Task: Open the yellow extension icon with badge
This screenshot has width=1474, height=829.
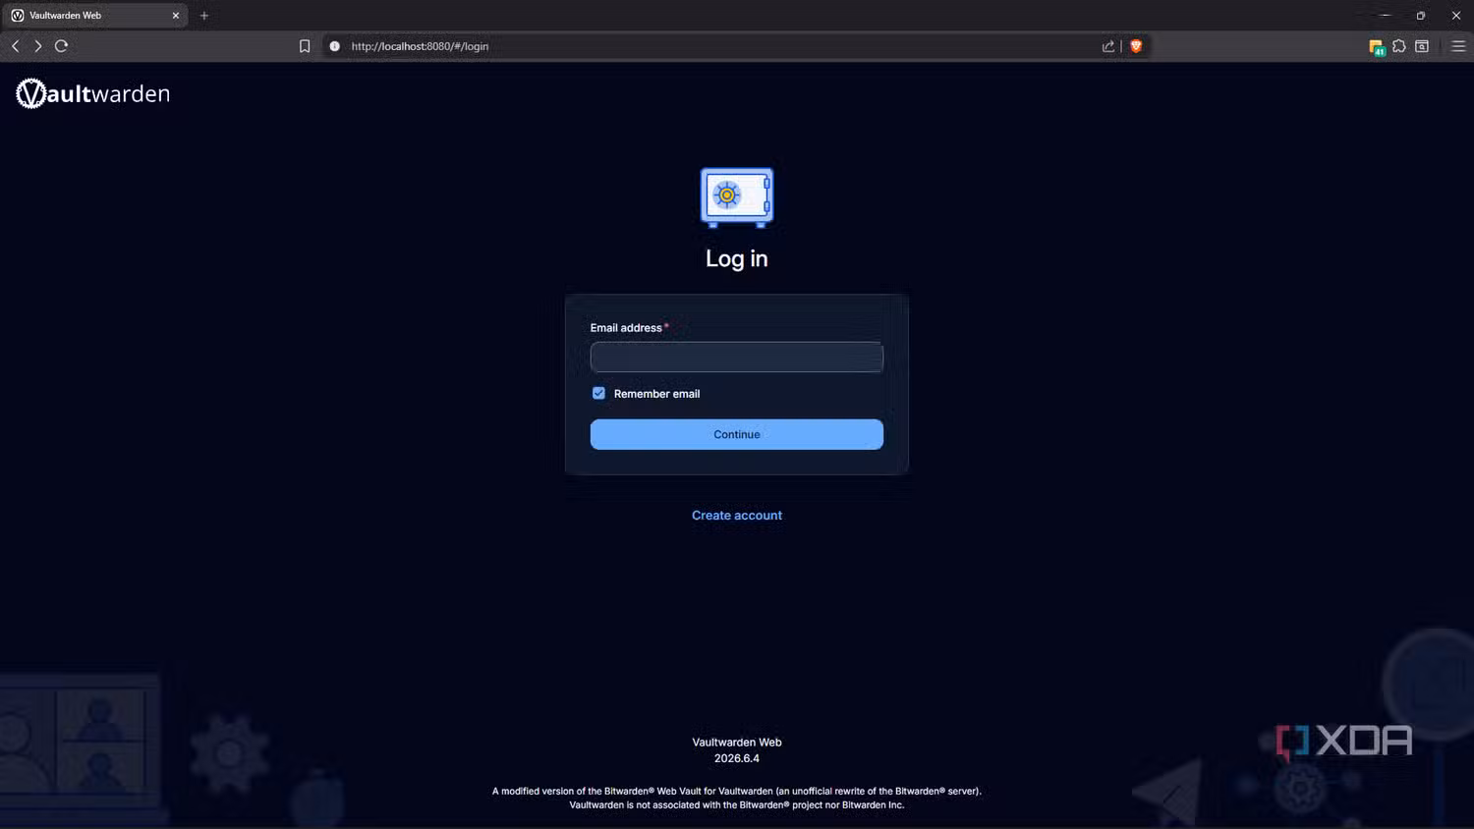Action: pyautogui.click(x=1377, y=47)
